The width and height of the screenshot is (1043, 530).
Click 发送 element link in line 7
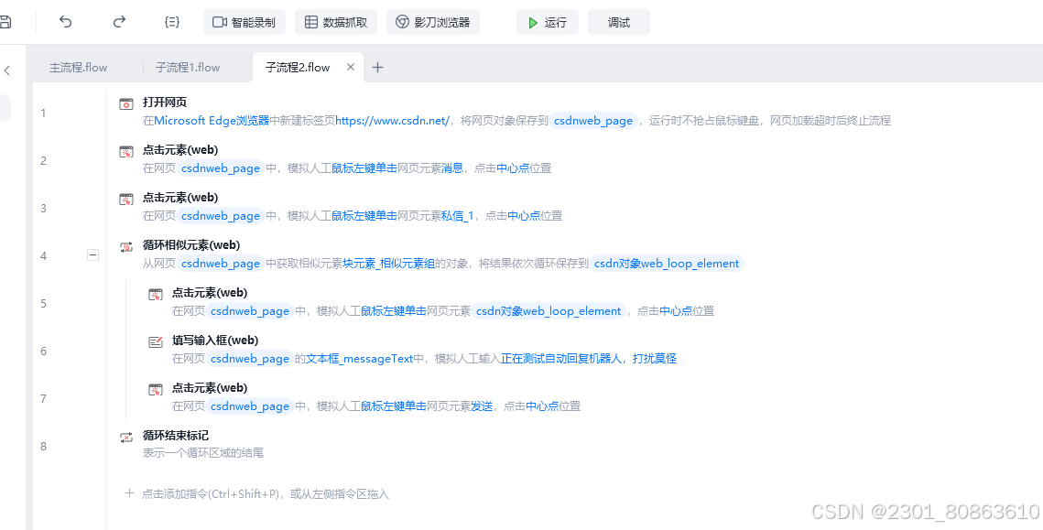tap(483, 406)
